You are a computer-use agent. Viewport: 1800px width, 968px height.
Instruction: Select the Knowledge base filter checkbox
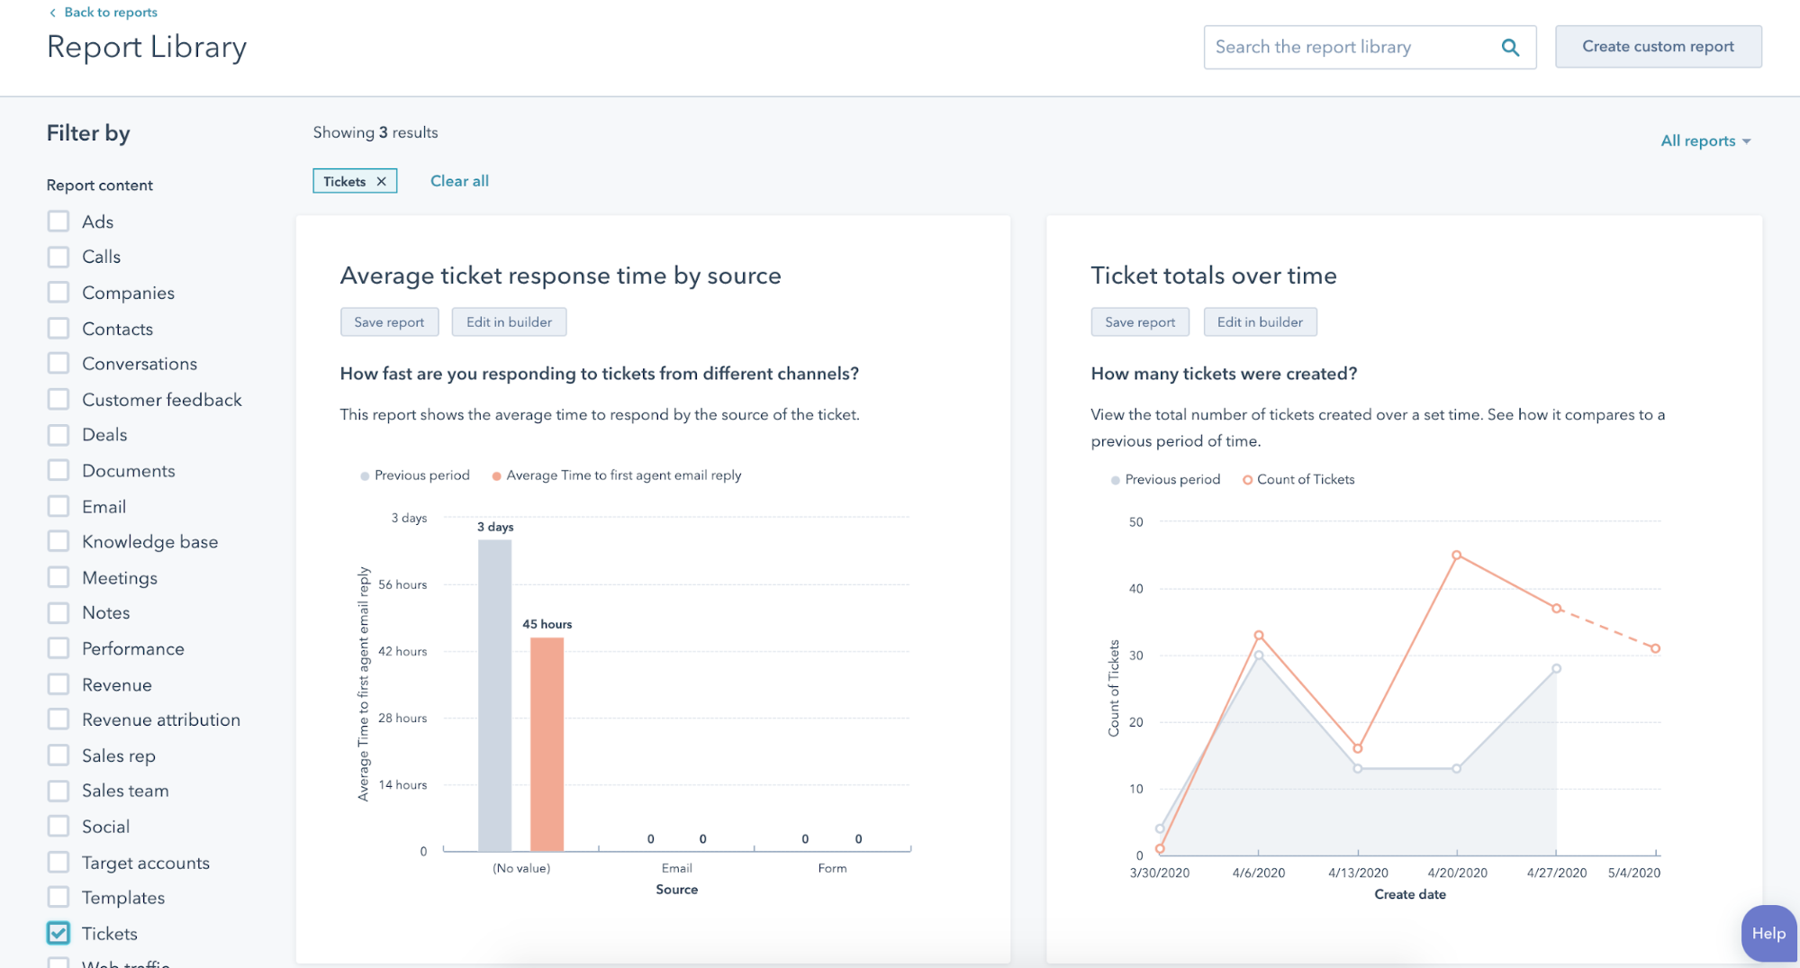coord(59,542)
